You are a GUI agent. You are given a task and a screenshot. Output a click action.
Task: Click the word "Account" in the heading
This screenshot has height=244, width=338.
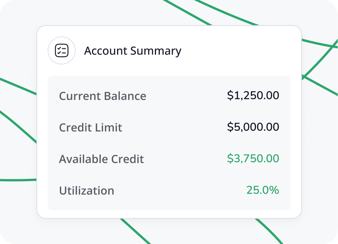pyautogui.click(x=106, y=51)
